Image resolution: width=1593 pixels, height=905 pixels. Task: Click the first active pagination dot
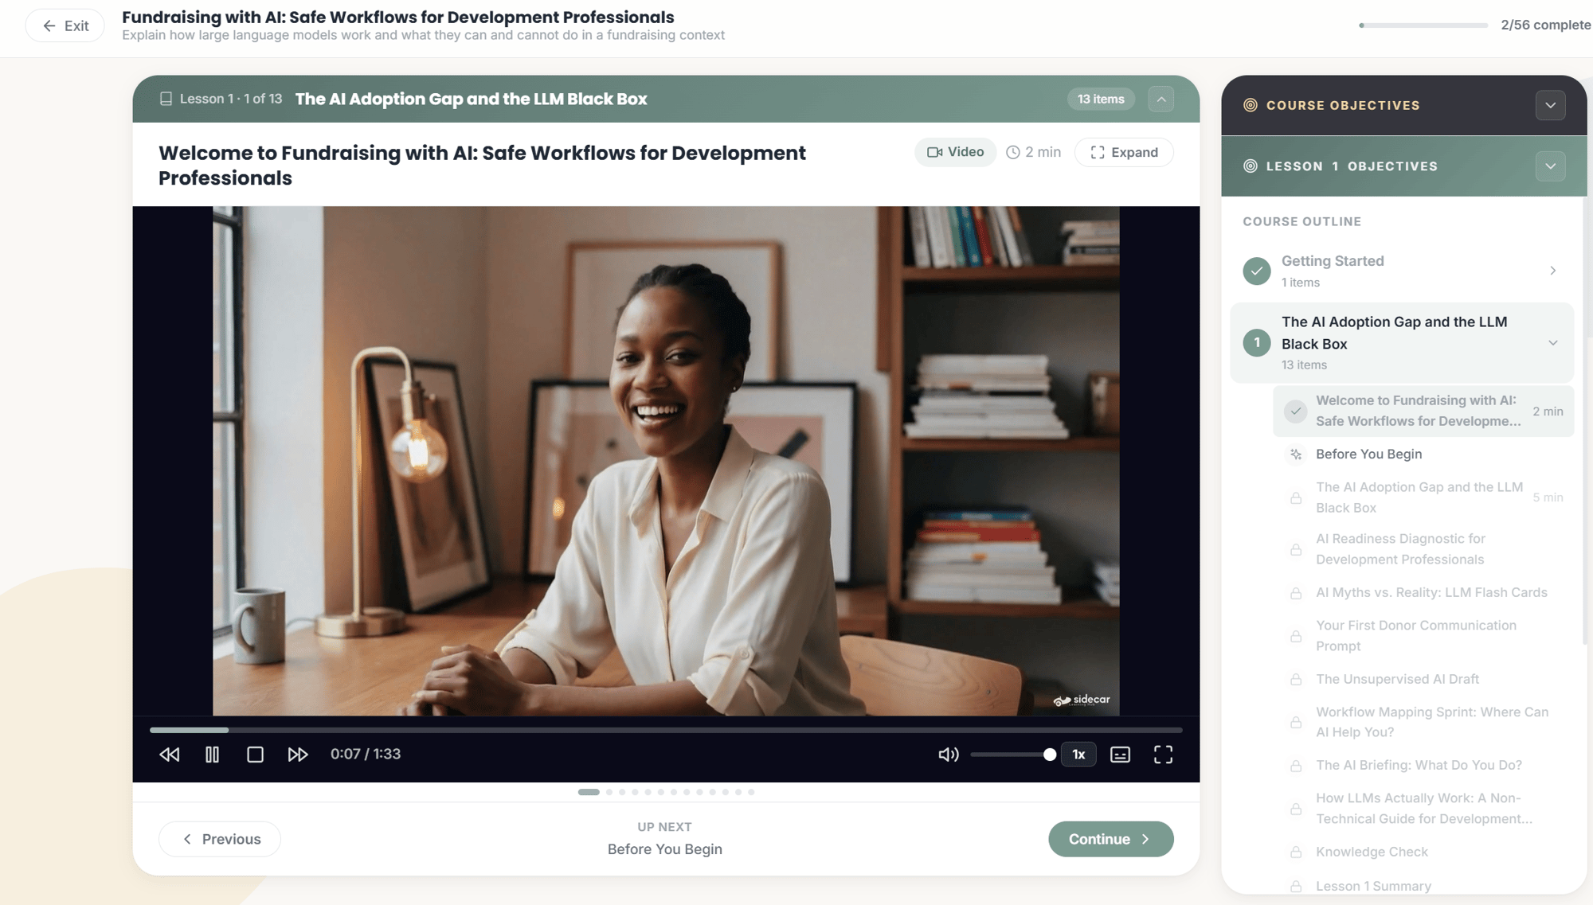(589, 792)
